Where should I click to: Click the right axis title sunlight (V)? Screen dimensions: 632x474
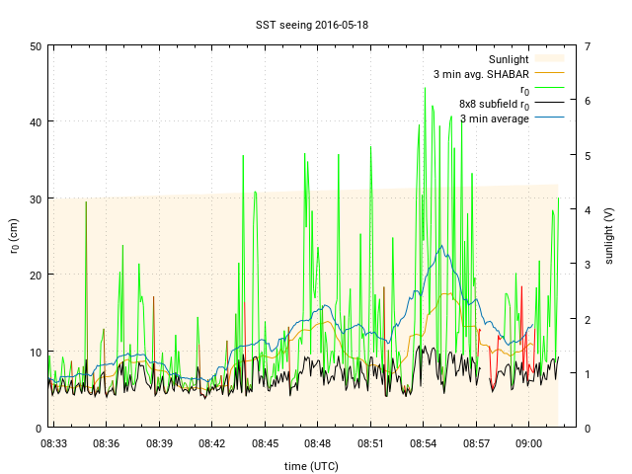(x=609, y=236)
